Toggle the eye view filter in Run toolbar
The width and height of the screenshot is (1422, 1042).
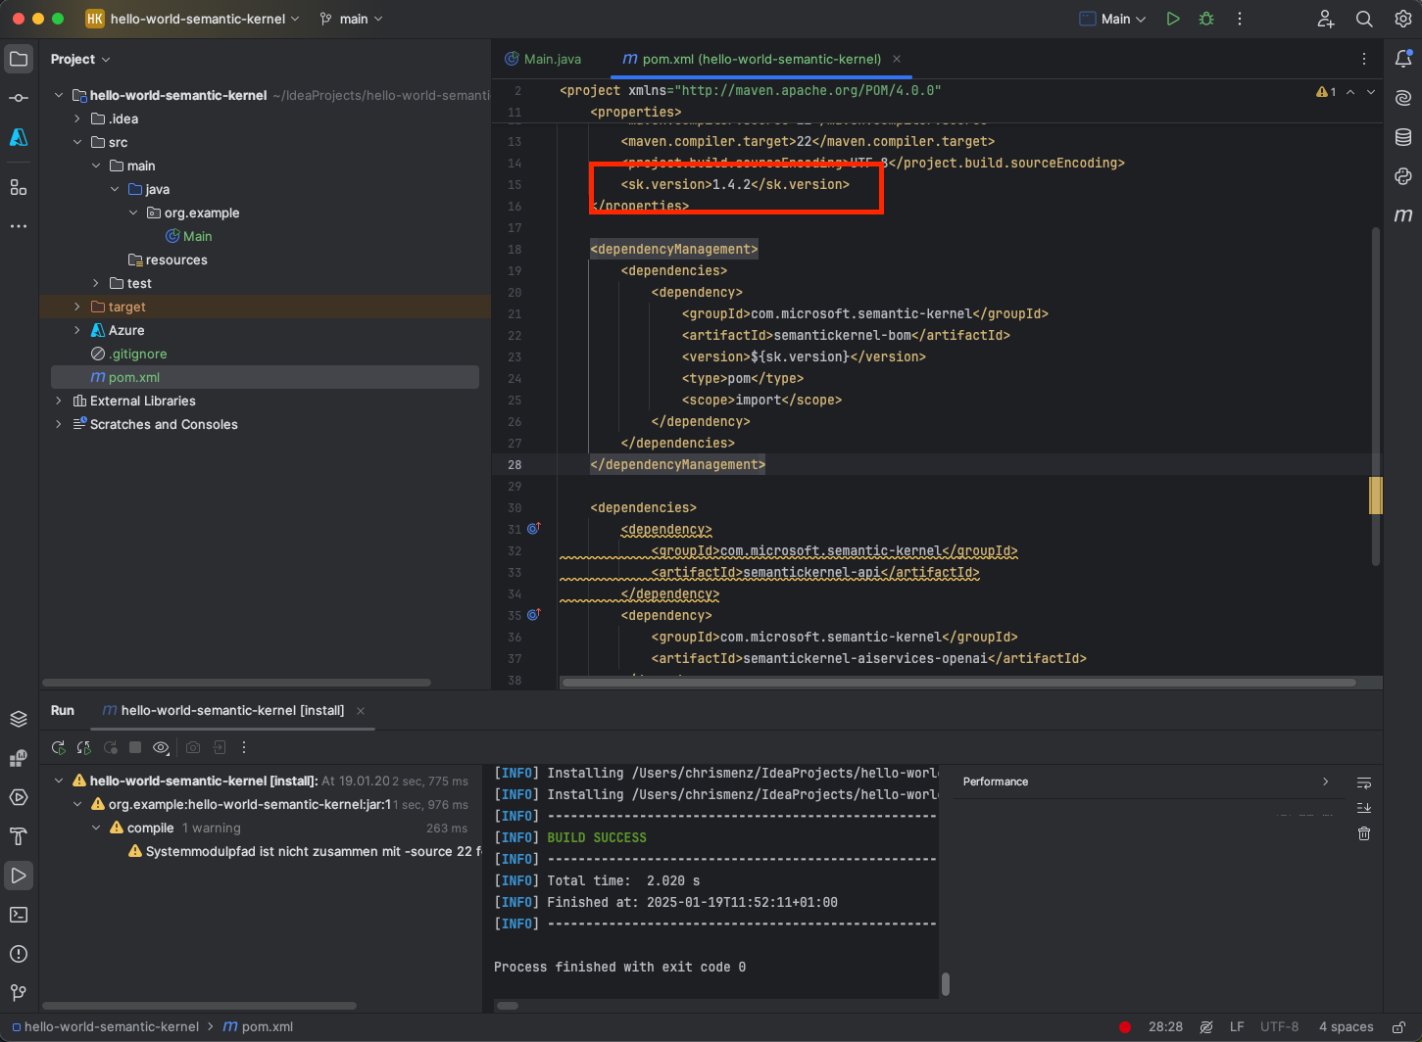pos(161,747)
